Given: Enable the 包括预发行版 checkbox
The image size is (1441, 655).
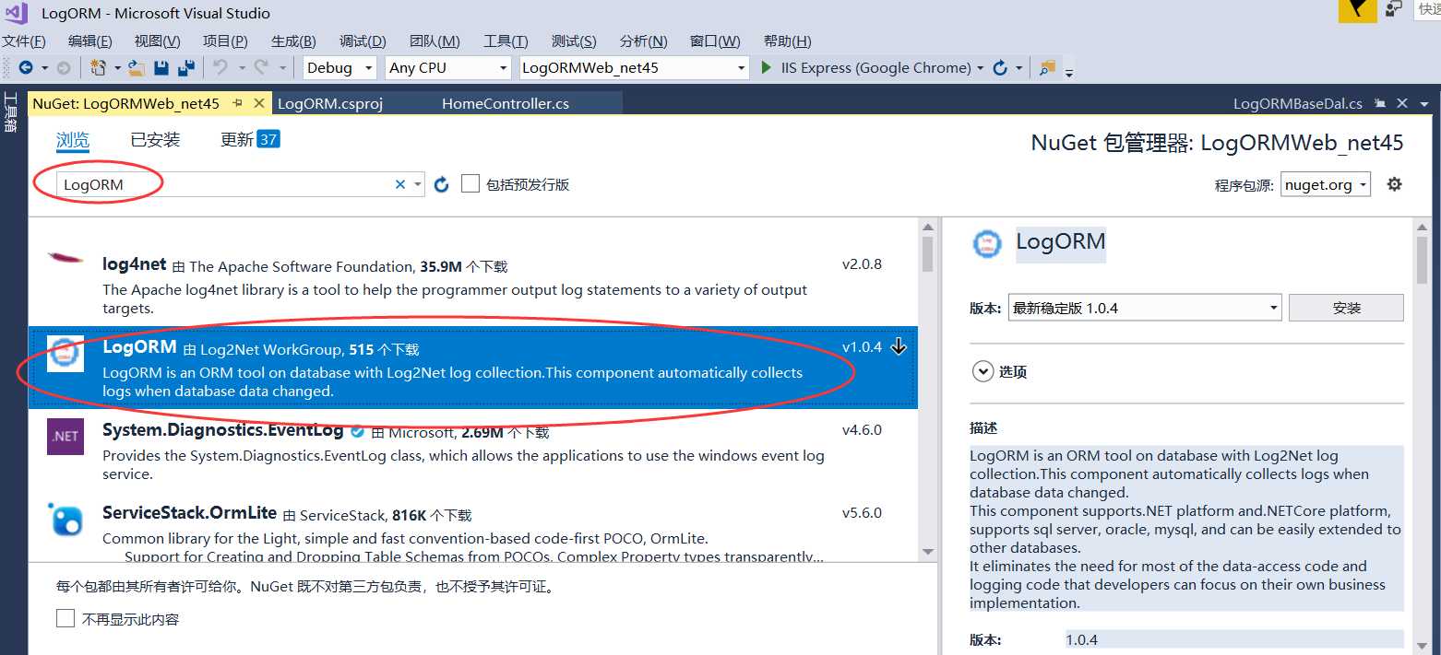Looking at the screenshot, I should point(470,183).
